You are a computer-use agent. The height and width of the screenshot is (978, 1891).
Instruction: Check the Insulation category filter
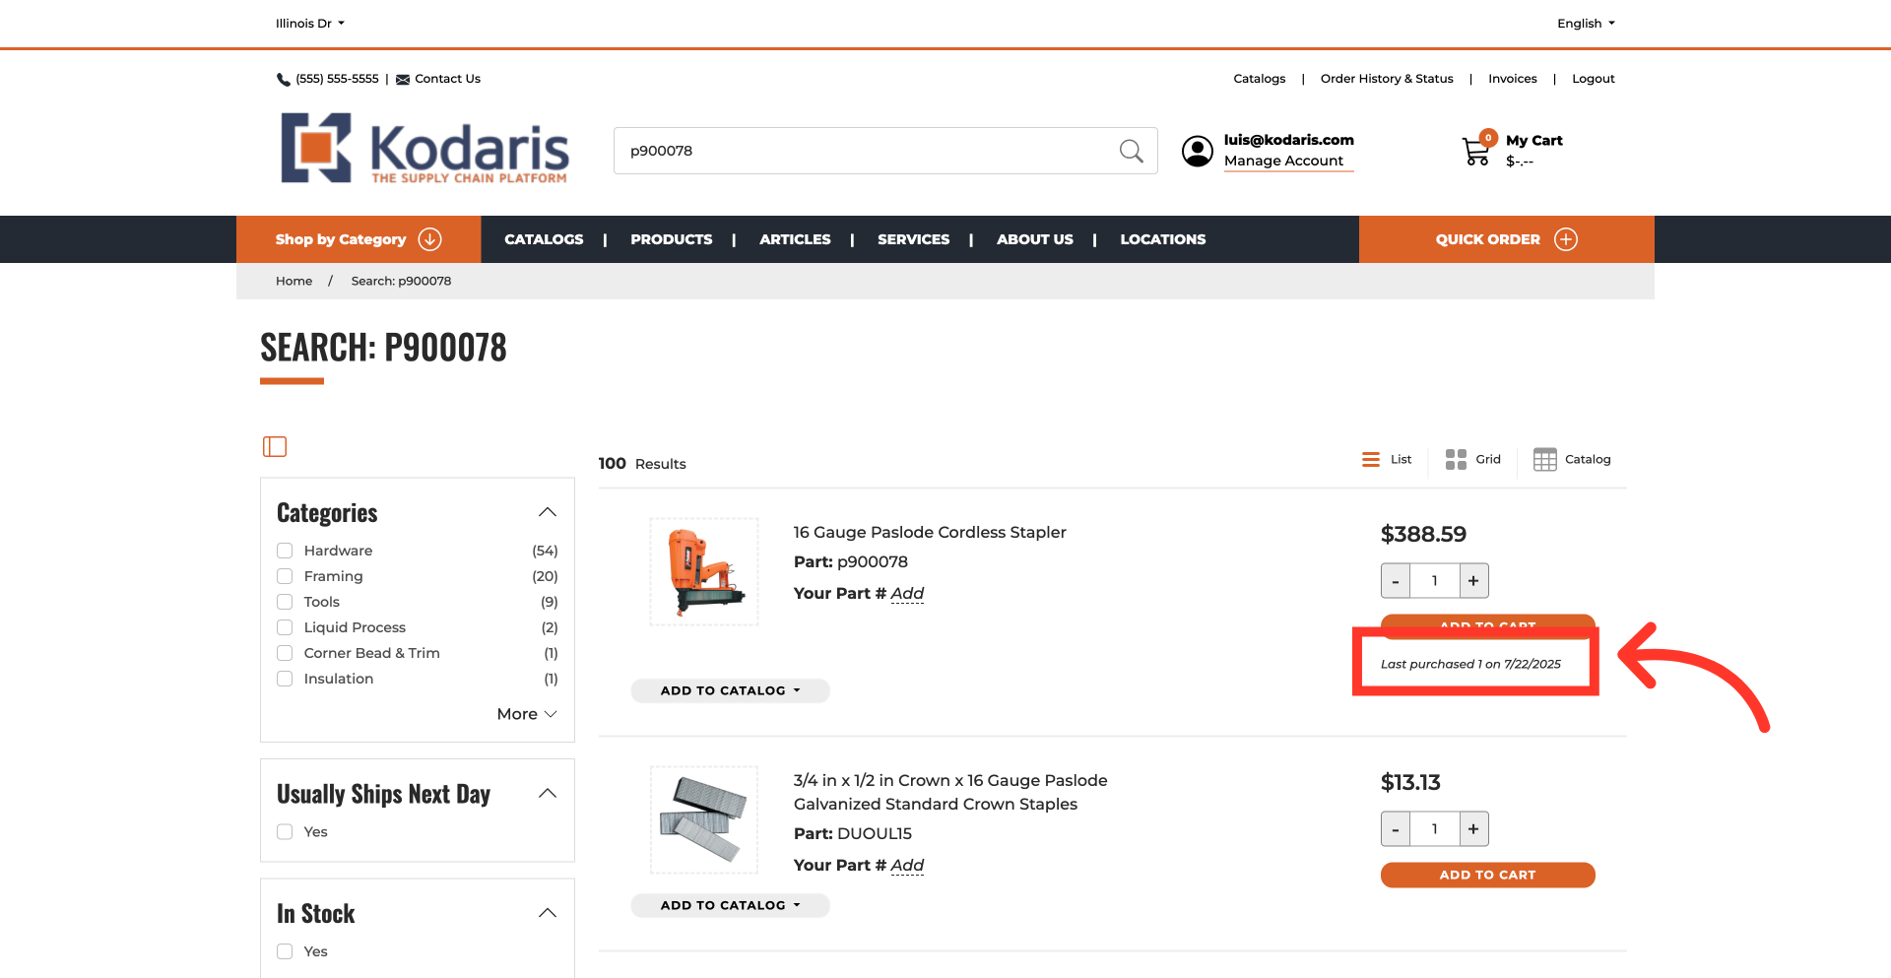285,679
